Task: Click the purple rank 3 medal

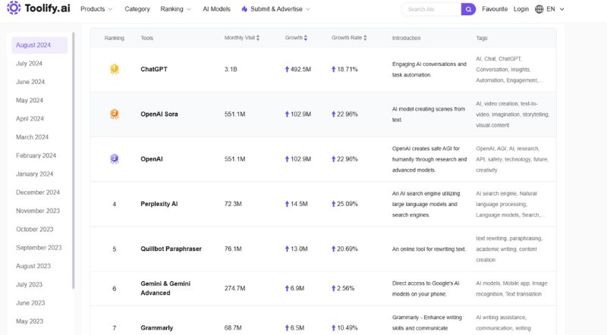Action: 115,159
